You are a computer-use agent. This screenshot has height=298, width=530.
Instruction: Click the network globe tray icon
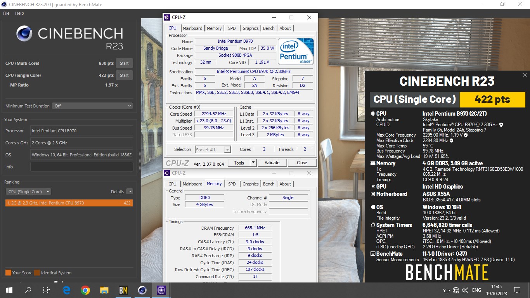[x=456, y=290]
